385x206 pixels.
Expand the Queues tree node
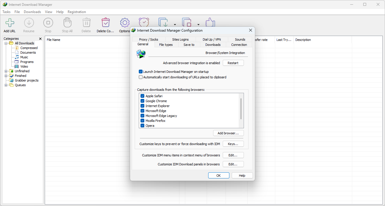coord(6,85)
